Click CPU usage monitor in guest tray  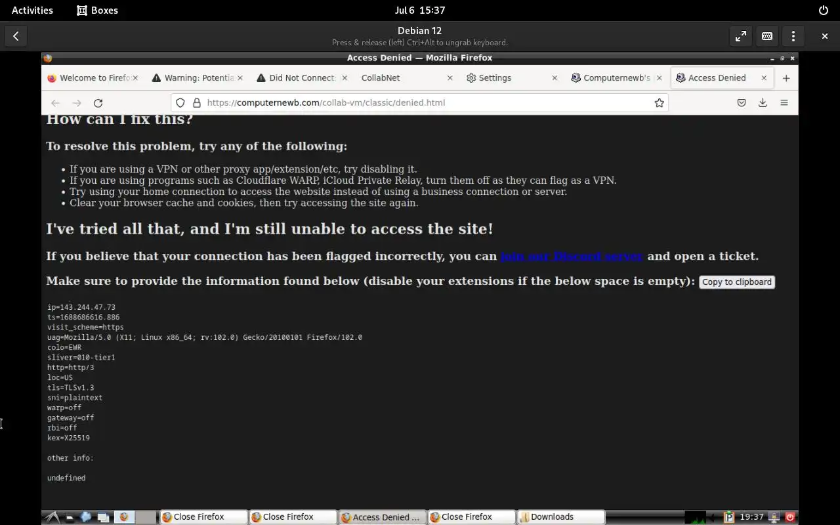tap(696, 517)
